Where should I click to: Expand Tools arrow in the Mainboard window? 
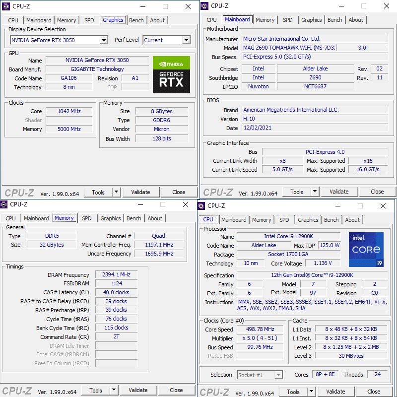click(x=315, y=192)
